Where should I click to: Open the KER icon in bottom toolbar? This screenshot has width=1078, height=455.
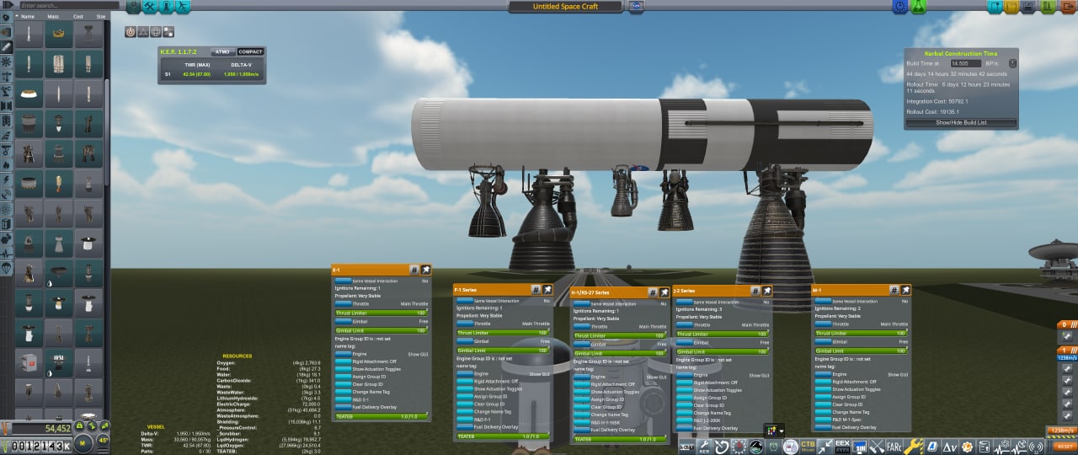(x=704, y=447)
